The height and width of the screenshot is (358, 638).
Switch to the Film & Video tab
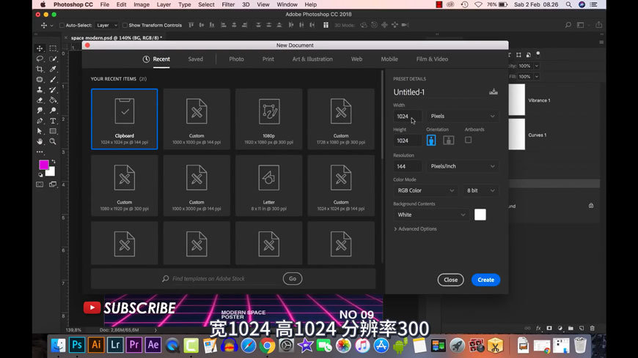pos(432,59)
